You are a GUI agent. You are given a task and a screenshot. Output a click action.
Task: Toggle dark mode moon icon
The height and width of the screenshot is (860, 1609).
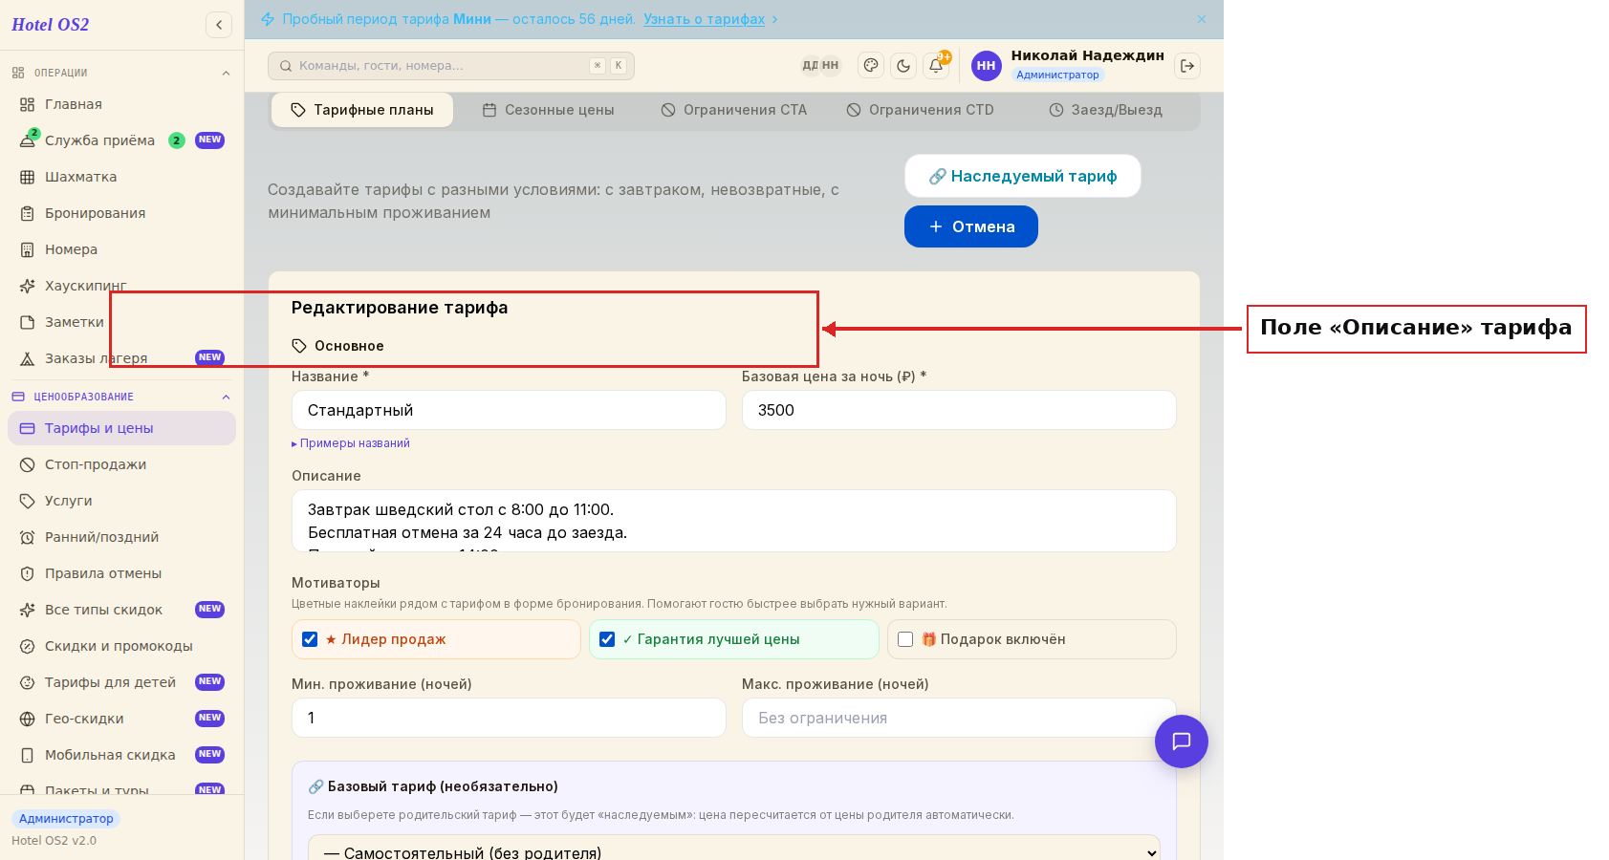click(x=903, y=66)
